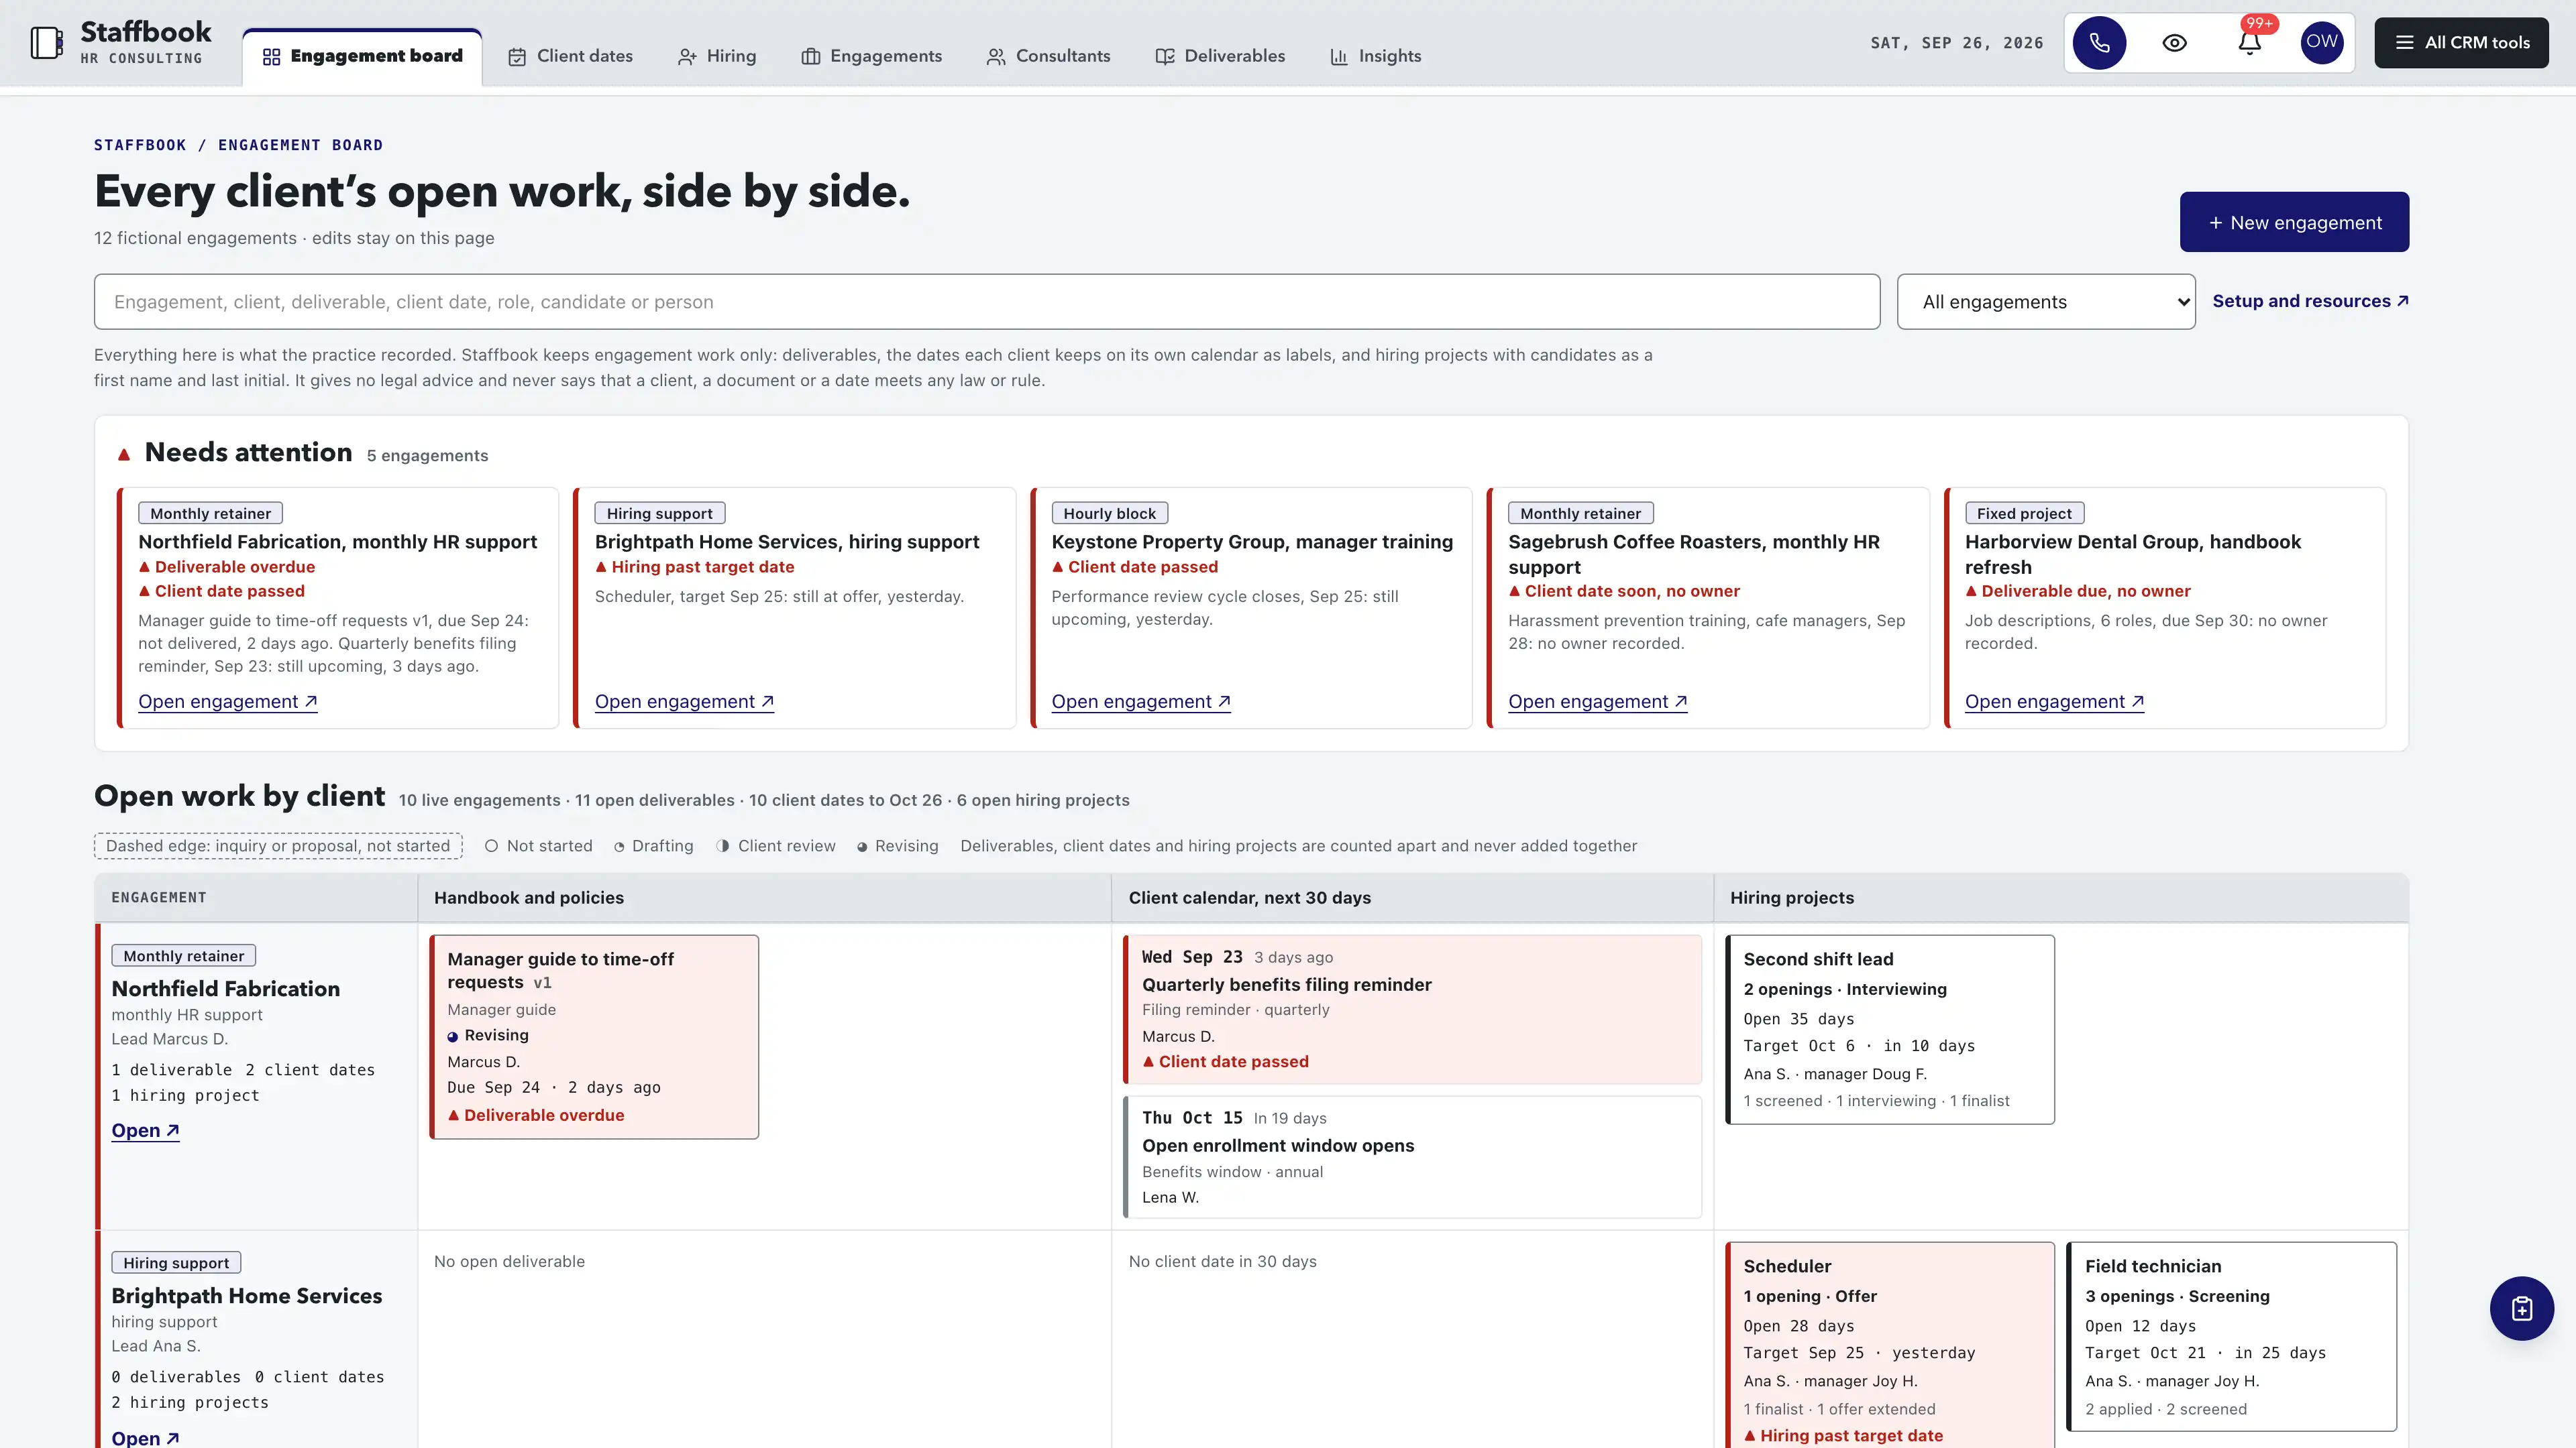Open engagement for Brightpath Home Services attention card

coord(684,701)
